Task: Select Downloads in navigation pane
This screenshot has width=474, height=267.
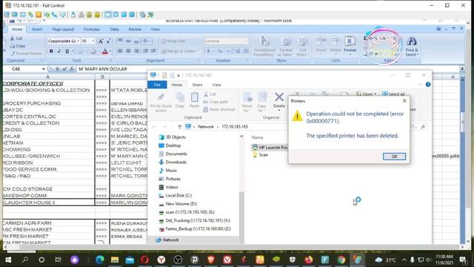Action: (x=173, y=162)
